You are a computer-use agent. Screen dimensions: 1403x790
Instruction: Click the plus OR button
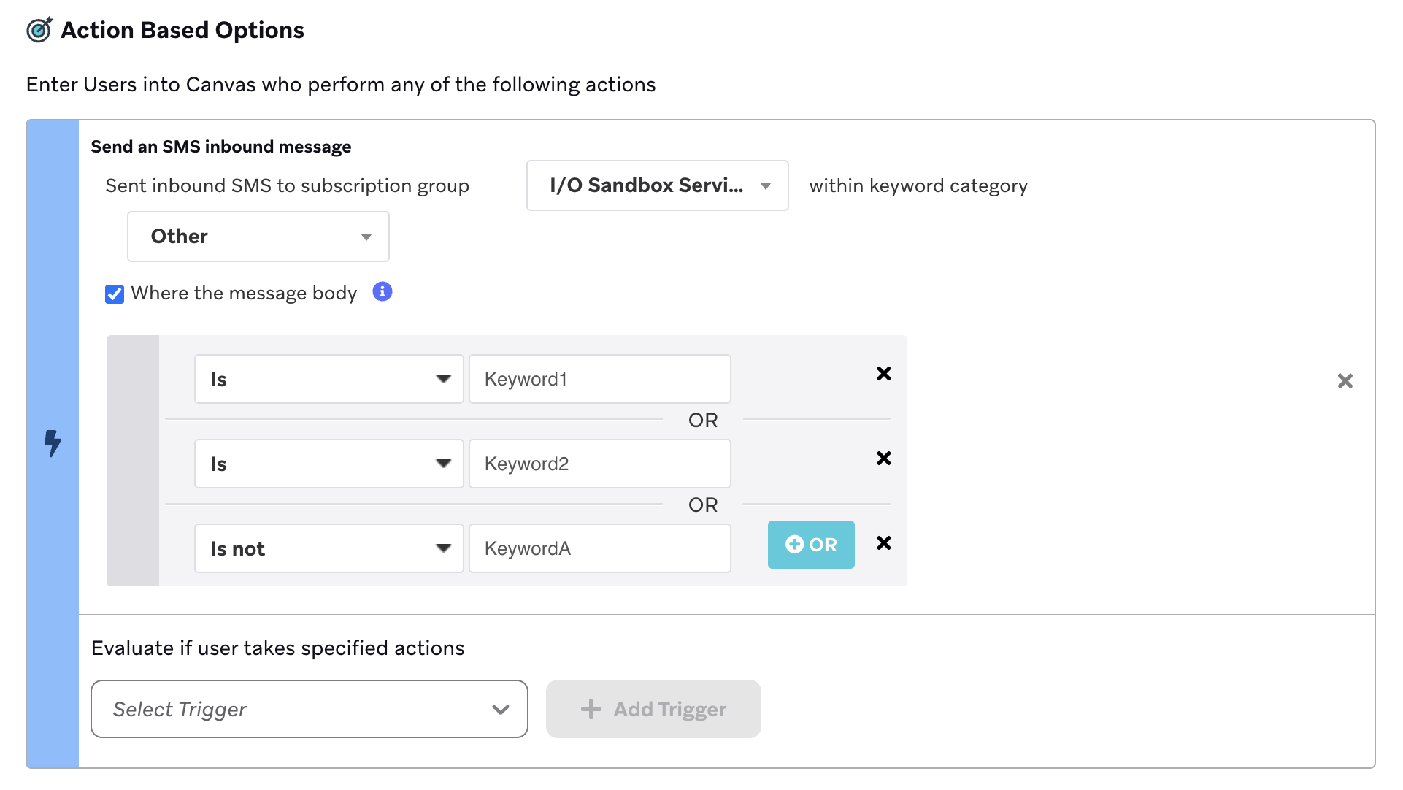(x=810, y=545)
